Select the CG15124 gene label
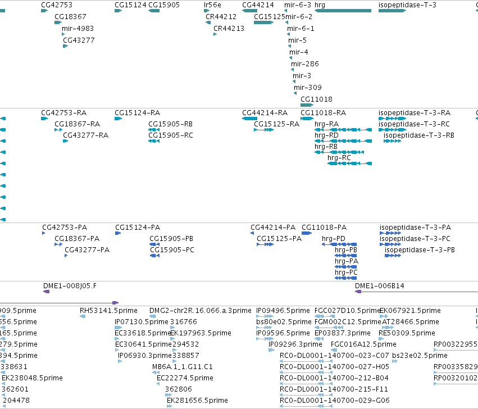 (x=130, y=5)
